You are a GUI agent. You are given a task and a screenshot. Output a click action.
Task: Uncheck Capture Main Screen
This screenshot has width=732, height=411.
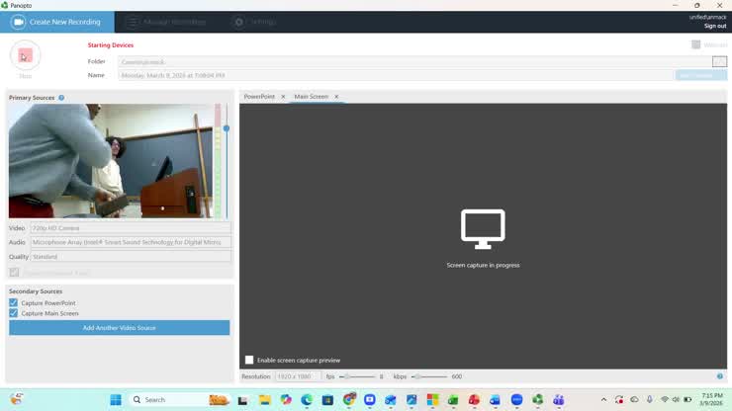[x=13, y=313]
